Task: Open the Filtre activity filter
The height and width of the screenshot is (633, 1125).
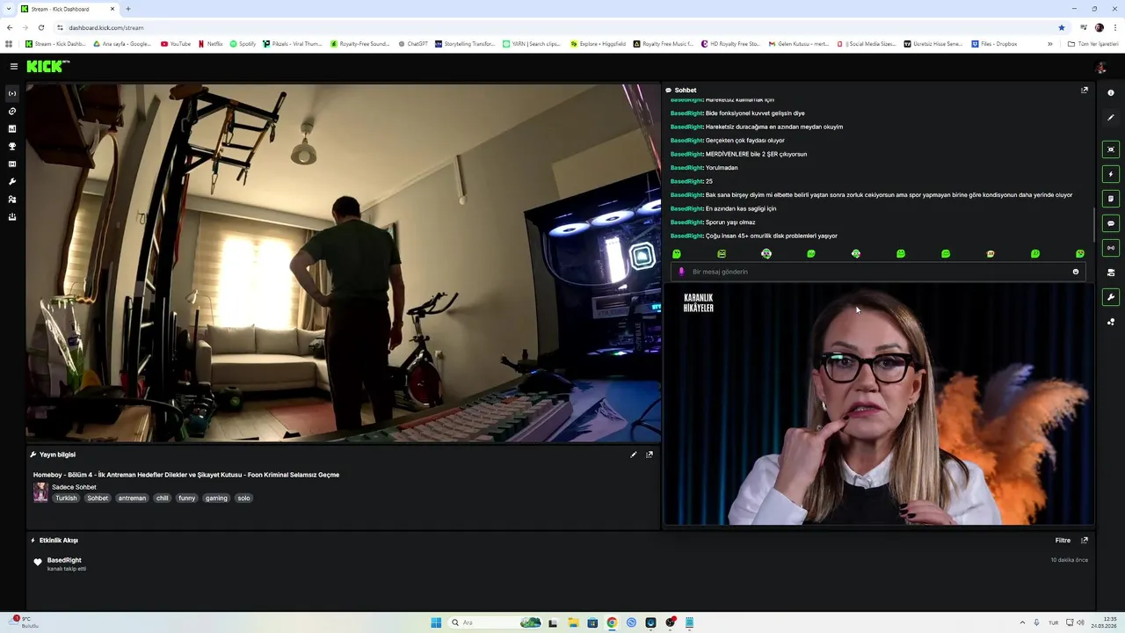Action: pos(1063,541)
